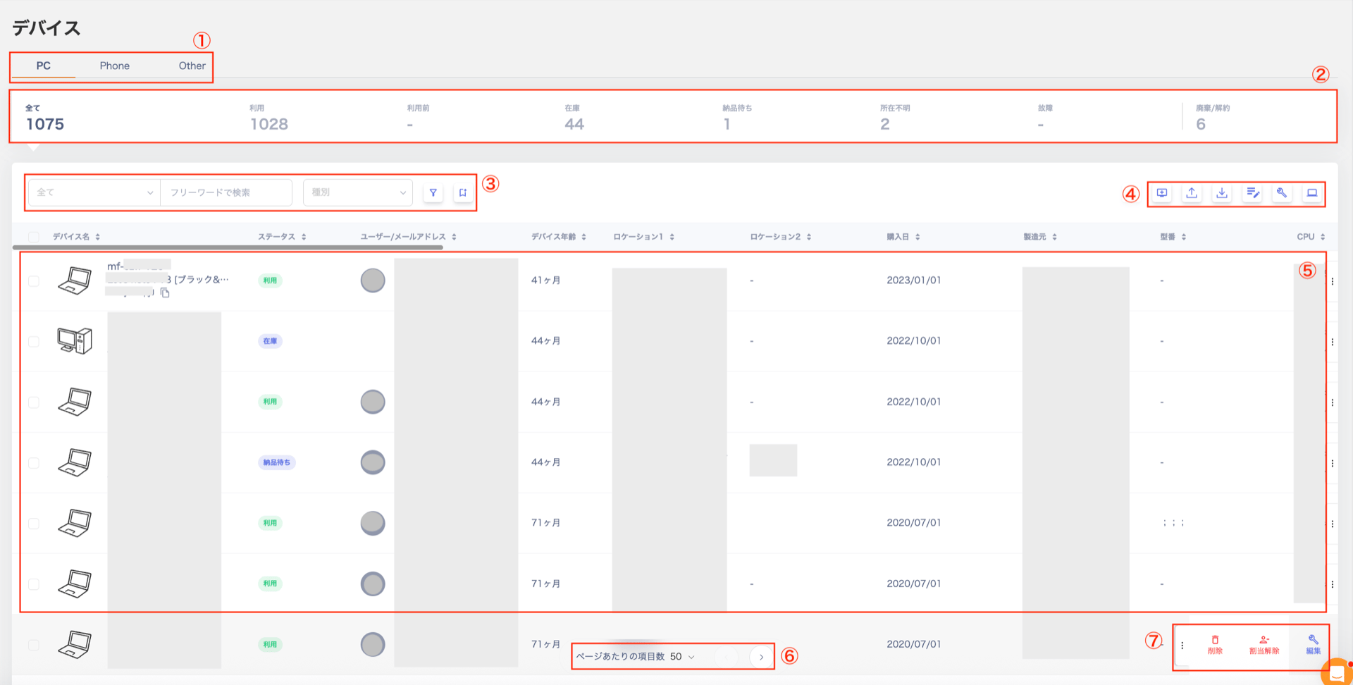Click the desktop PC icon in 在庫 row
Image resolution: width=1353 pixels, height=685 pixels.
tap(75, 341)
